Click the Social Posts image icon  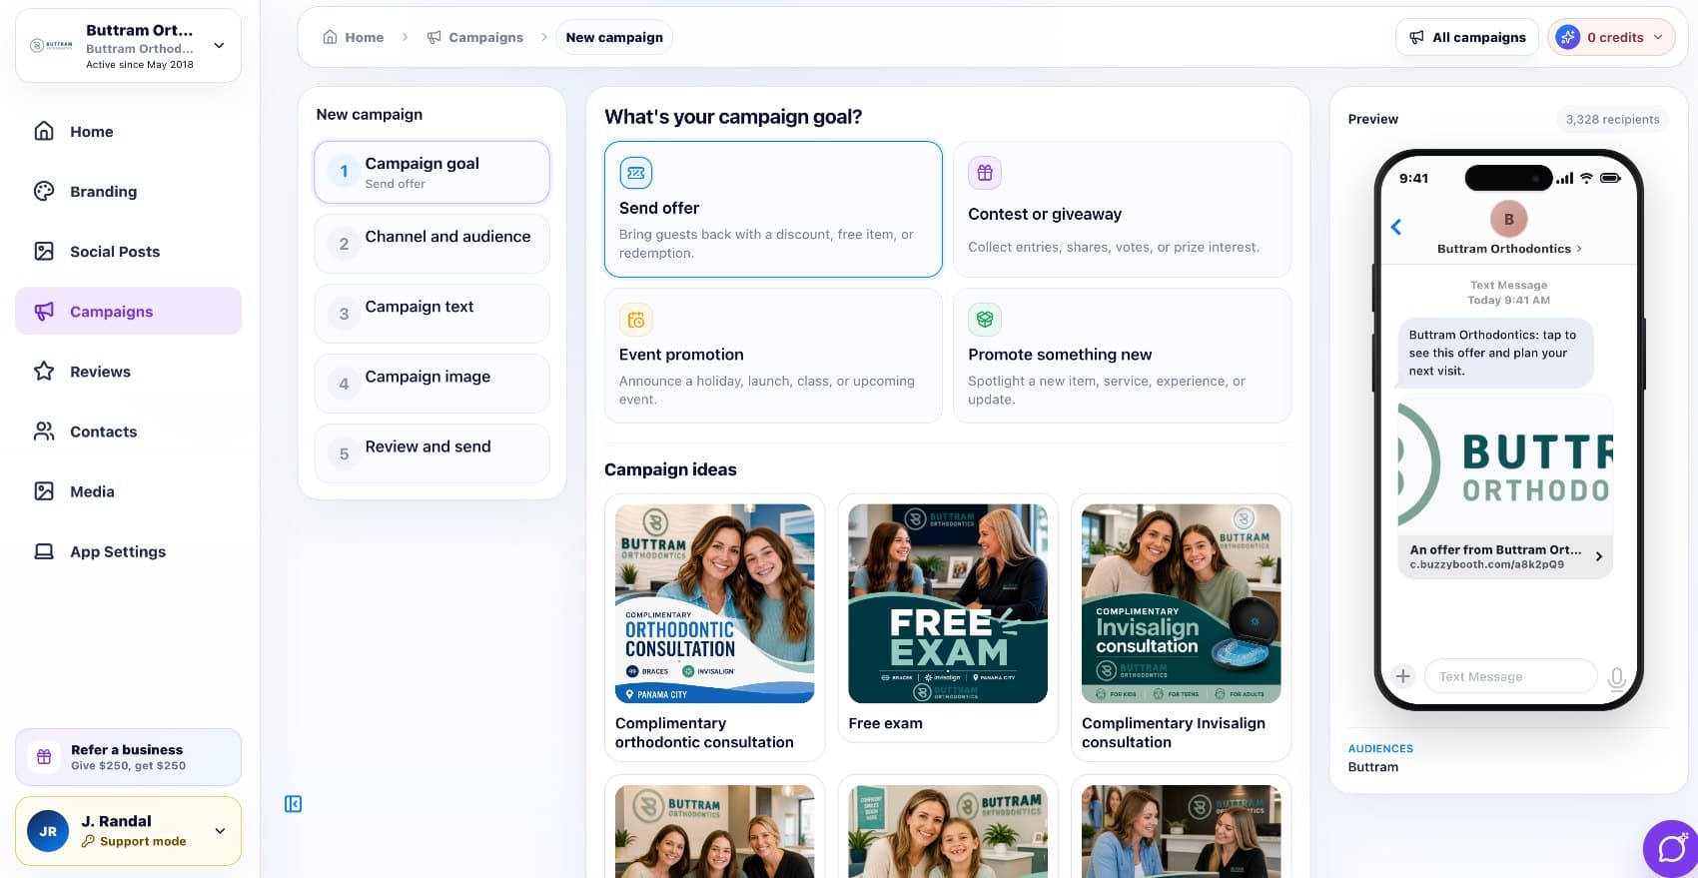pos(44,251)
